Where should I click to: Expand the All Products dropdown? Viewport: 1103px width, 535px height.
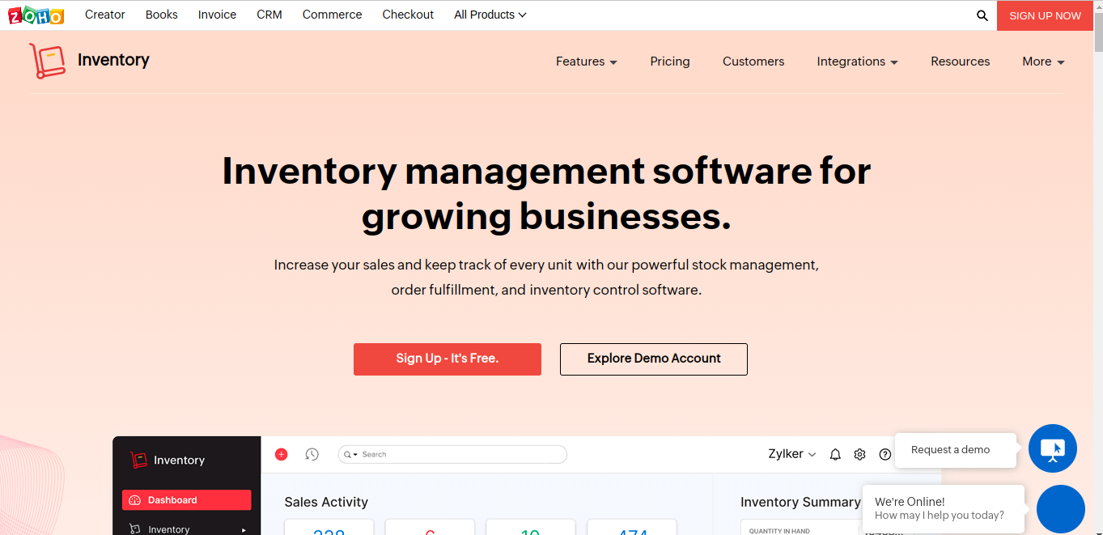(490, 15)
